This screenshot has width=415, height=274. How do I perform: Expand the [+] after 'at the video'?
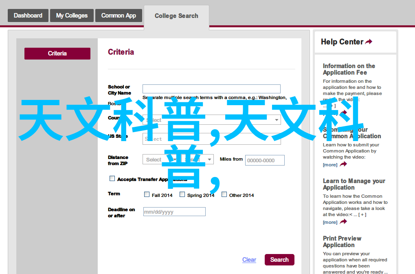(362, 214)
